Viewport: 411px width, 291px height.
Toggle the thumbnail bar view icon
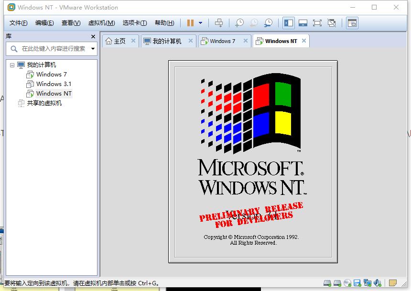point(303,23)
